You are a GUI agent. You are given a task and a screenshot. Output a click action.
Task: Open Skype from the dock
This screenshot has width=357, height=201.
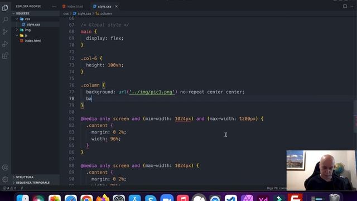151,198
